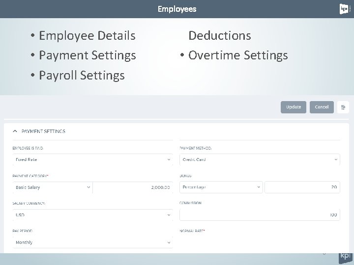The width and height of the screenshot is (354, 265).
Task: Click the PAYMENT CATEGORY label
Action: [x=30, y=176]
